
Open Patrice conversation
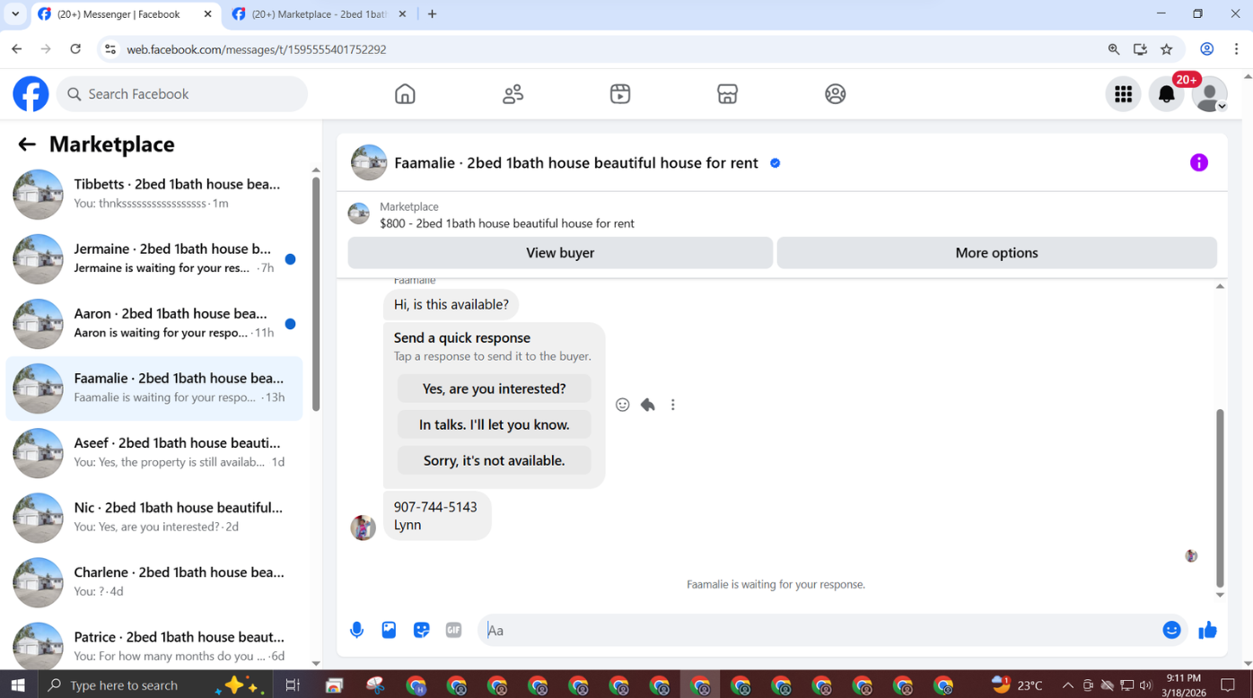coord(154,644)
